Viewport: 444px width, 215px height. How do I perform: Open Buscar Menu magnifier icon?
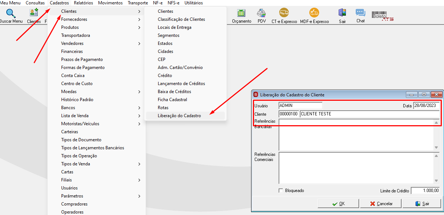11,14
